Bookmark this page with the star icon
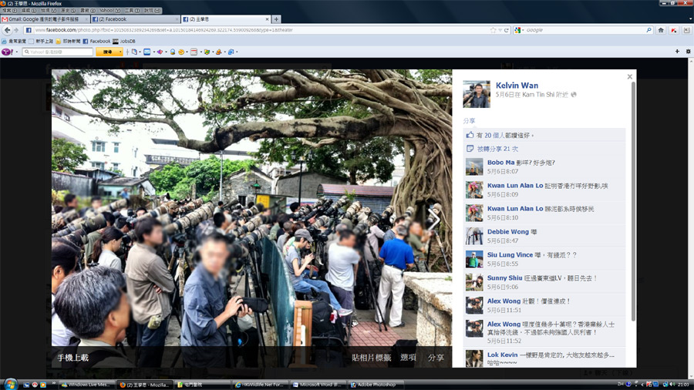The height and width of the screenshot is (390, 694). [493, 30]
